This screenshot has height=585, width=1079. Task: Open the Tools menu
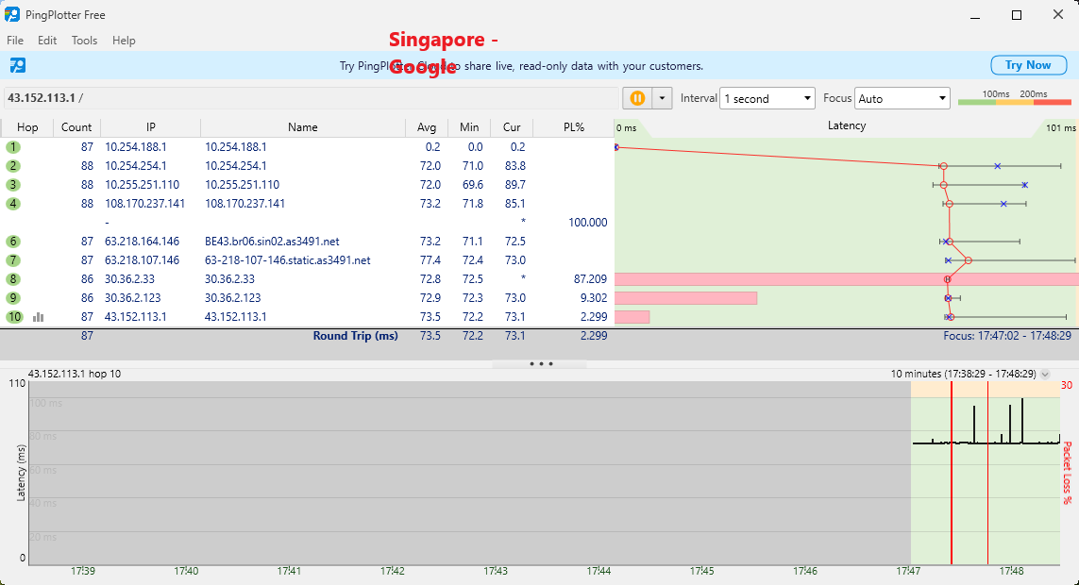(85, 41)
